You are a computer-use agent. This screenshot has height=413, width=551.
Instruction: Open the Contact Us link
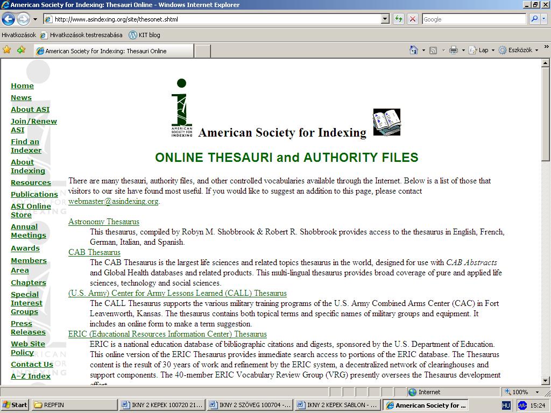click(32, 364)
